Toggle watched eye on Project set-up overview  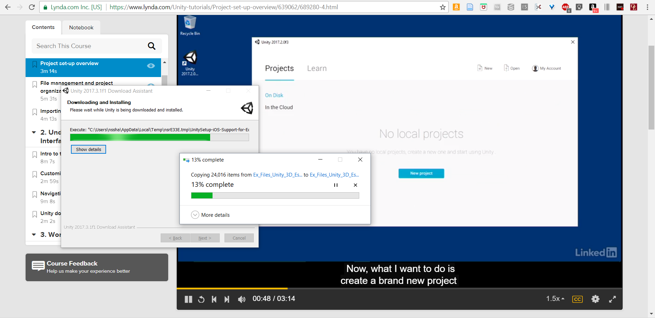pyautogui.click(x=151, y=66)
